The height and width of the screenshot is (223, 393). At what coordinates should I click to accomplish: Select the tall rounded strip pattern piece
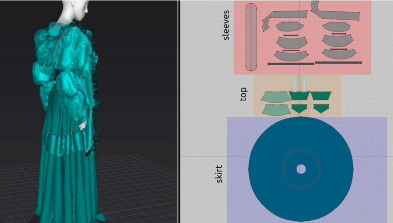251,37
